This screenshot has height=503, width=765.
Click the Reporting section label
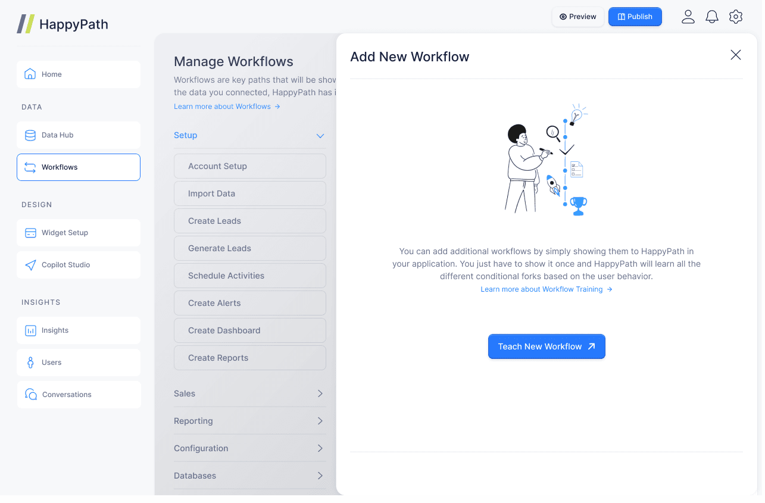pyautogui.click(x=193, y=421)
